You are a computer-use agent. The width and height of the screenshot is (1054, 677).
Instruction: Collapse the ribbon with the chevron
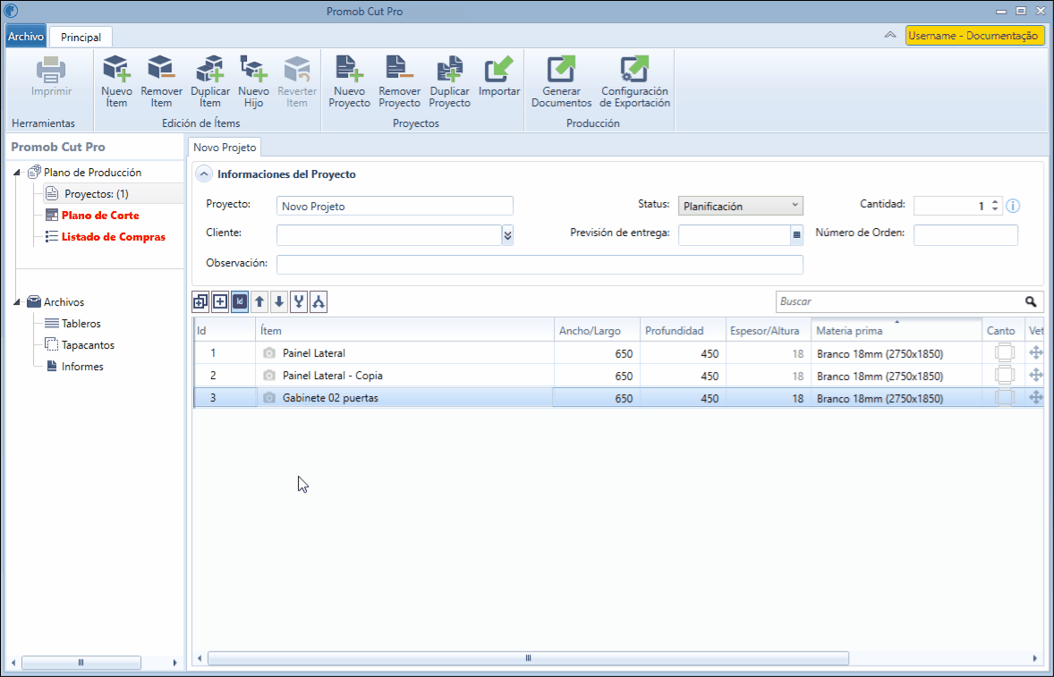coord(890,35)
